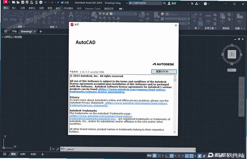The image size is (247, 159).
Task: Open the privacy-statement link
Action: click(x=119, y=104)
